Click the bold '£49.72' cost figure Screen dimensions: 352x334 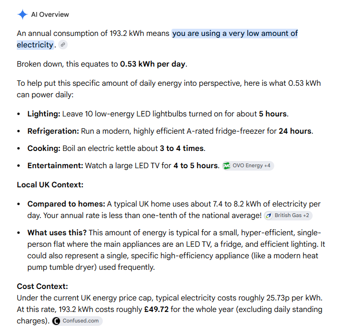[156, 310]
